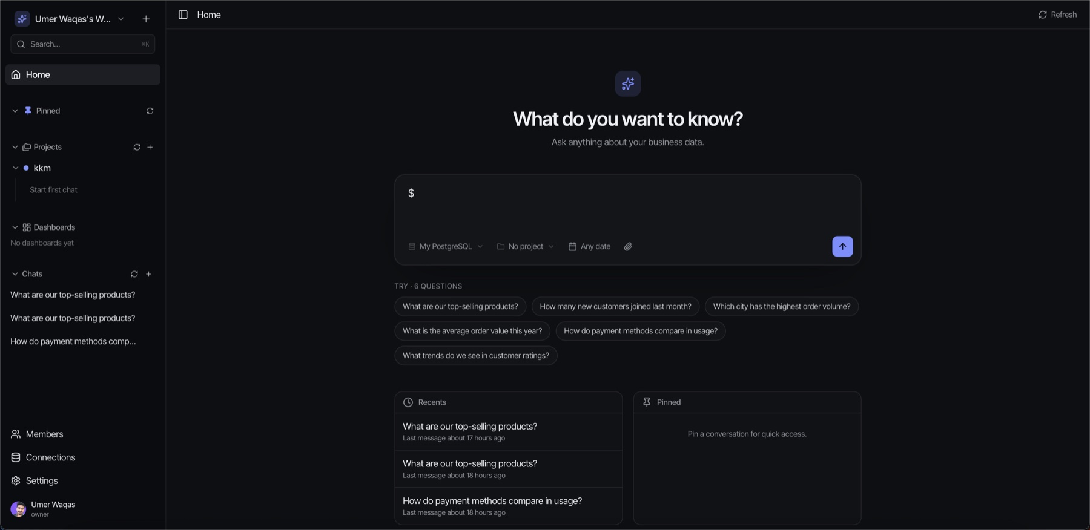
Task: Click the 'TRY · 6 QUESTIONS' label
Action: (428, 286)
